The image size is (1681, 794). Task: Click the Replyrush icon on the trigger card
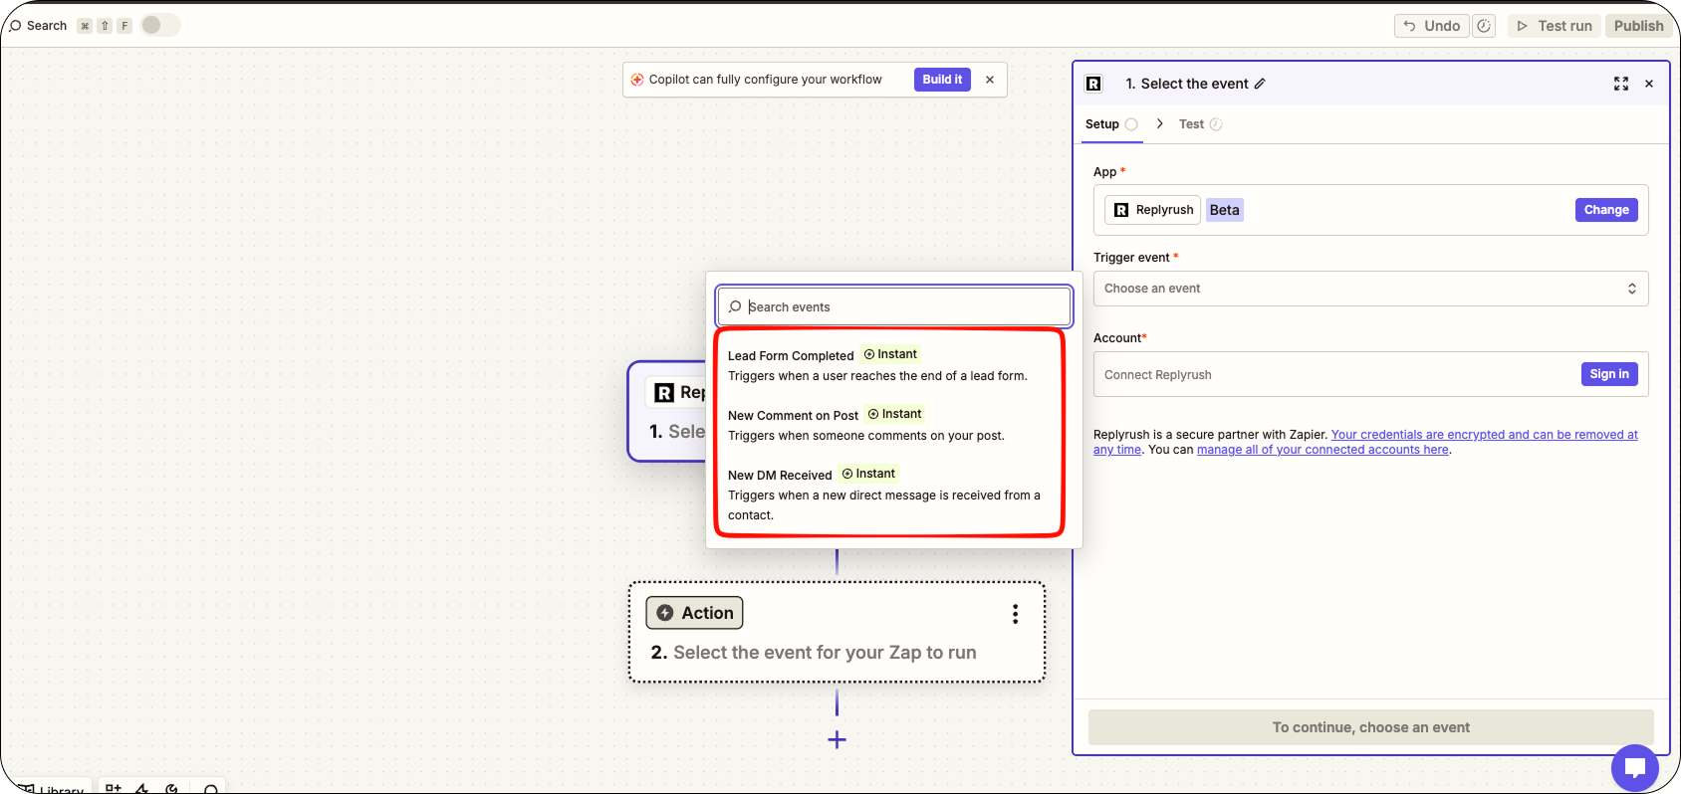[664, 393]
